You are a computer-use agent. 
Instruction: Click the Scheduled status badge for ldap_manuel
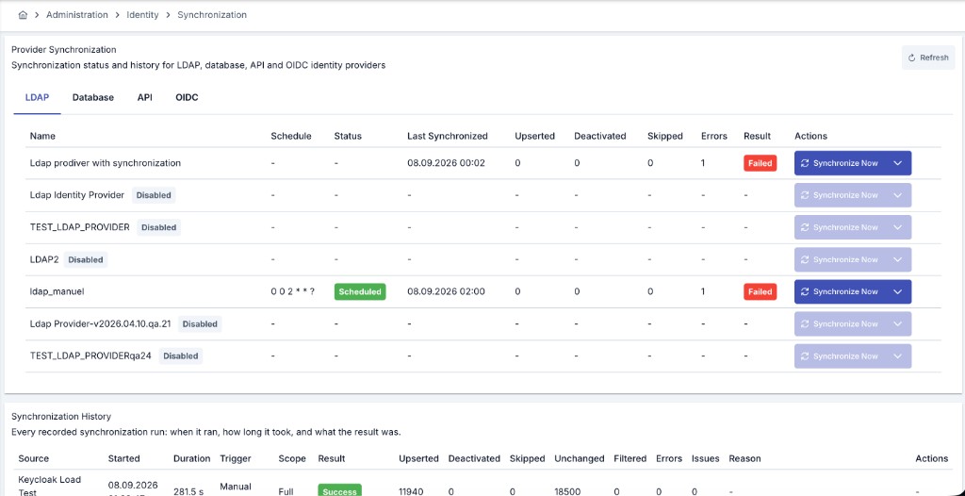tap(360, 291)
